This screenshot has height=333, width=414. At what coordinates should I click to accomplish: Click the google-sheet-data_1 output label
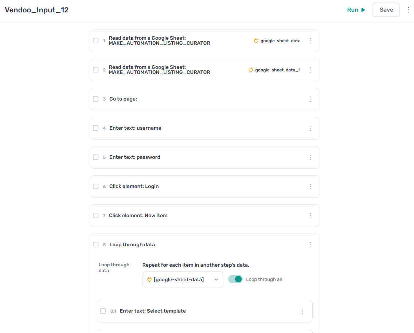pyautogui.click(x=278, y=70)
